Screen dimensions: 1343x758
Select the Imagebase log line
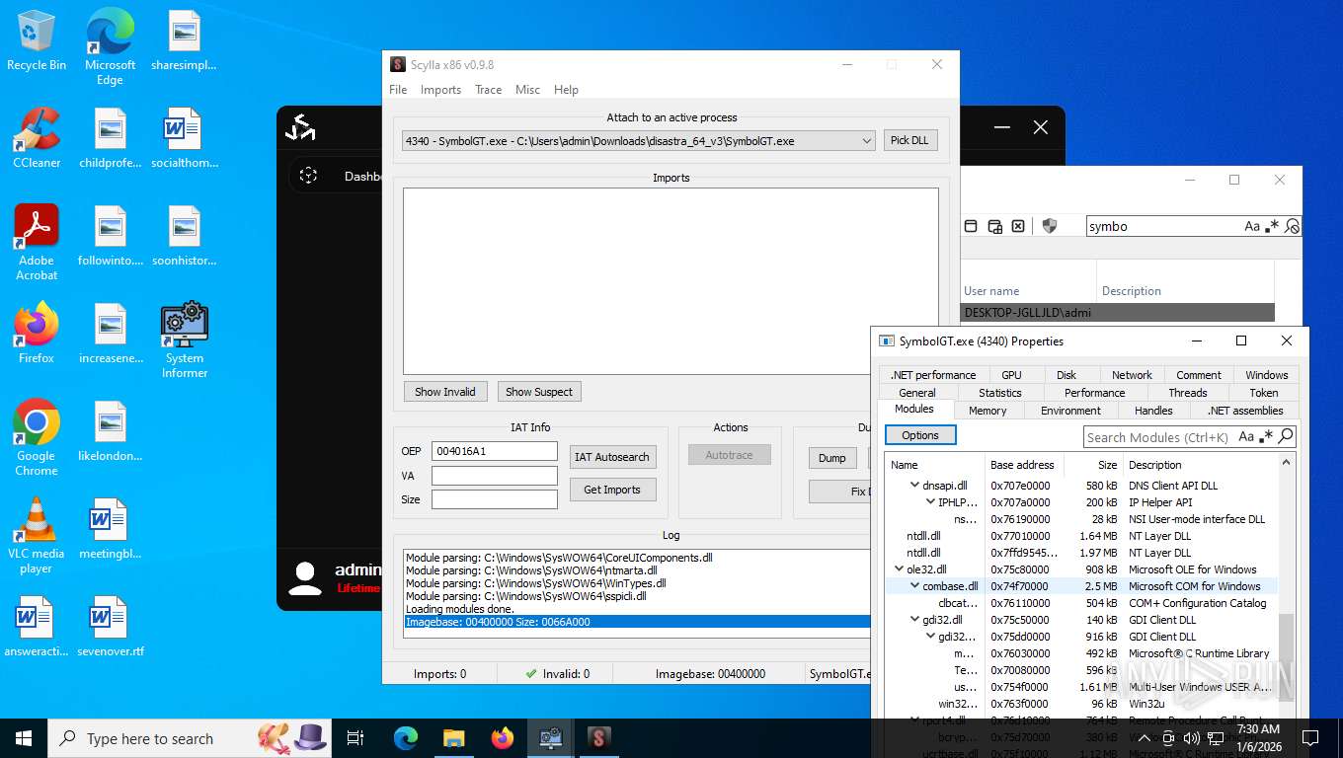tap(638, 622)
